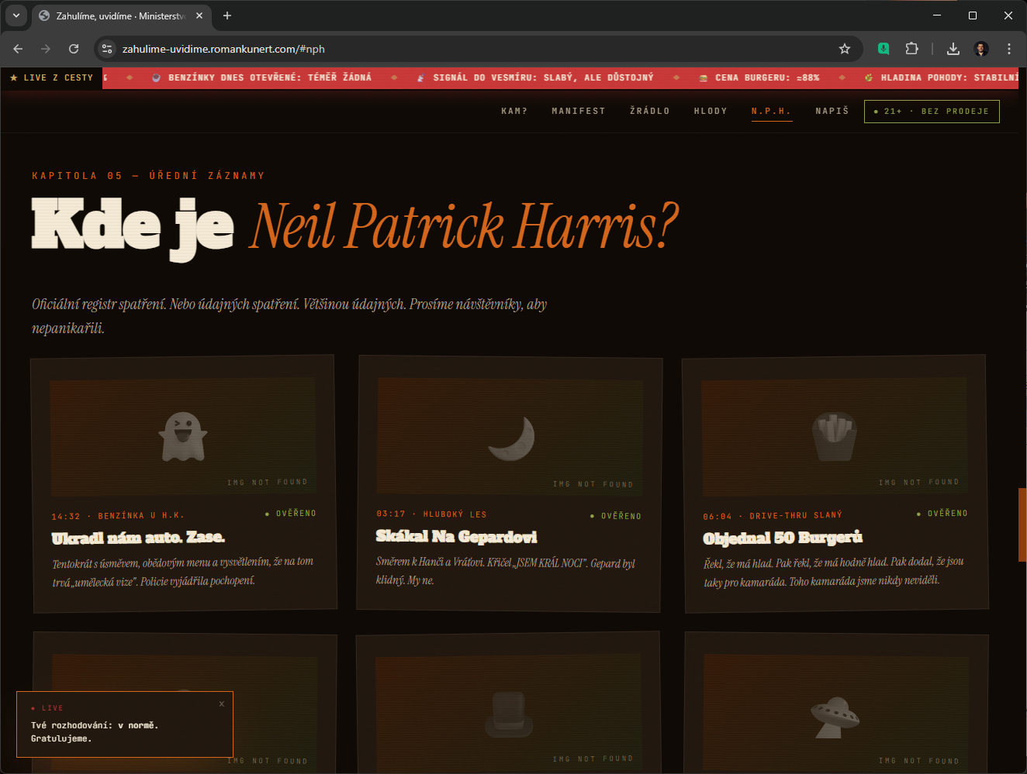Click the green extension icon in toolbar
The height and width of the screenshot is (774, 1027).
pos(883,49)
